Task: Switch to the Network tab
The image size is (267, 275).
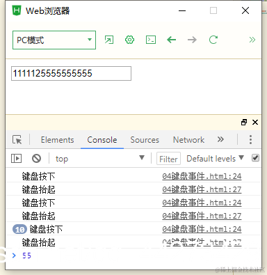Action: tap(188, 140)
